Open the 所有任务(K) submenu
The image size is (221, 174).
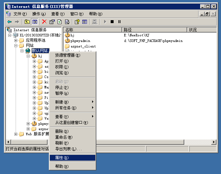73,108
